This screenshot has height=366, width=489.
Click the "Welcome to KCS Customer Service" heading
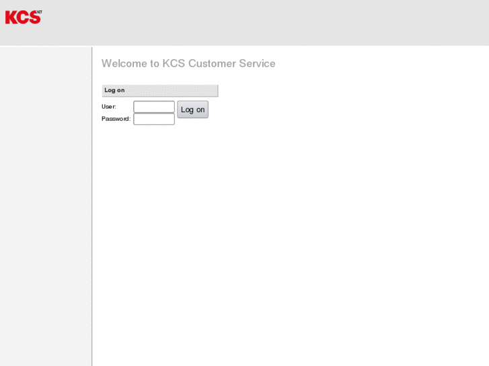coord(188,64)
